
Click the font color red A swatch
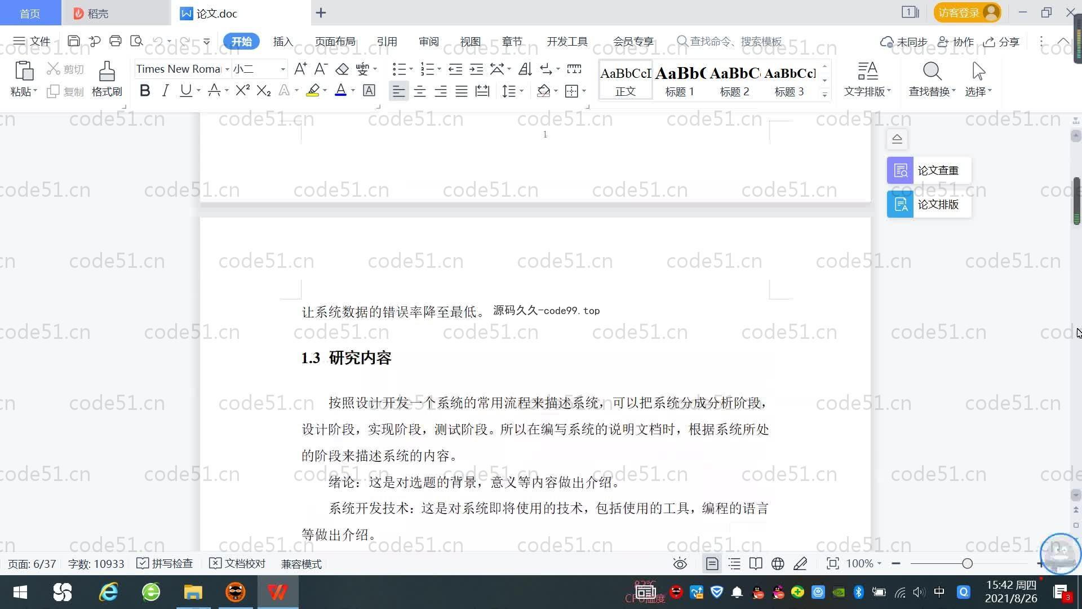coord(340,90)
